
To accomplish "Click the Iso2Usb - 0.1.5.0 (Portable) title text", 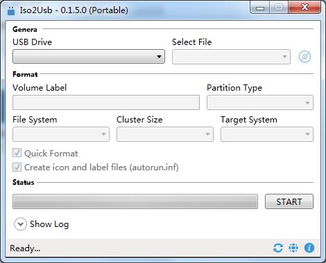I will point(74,10).
